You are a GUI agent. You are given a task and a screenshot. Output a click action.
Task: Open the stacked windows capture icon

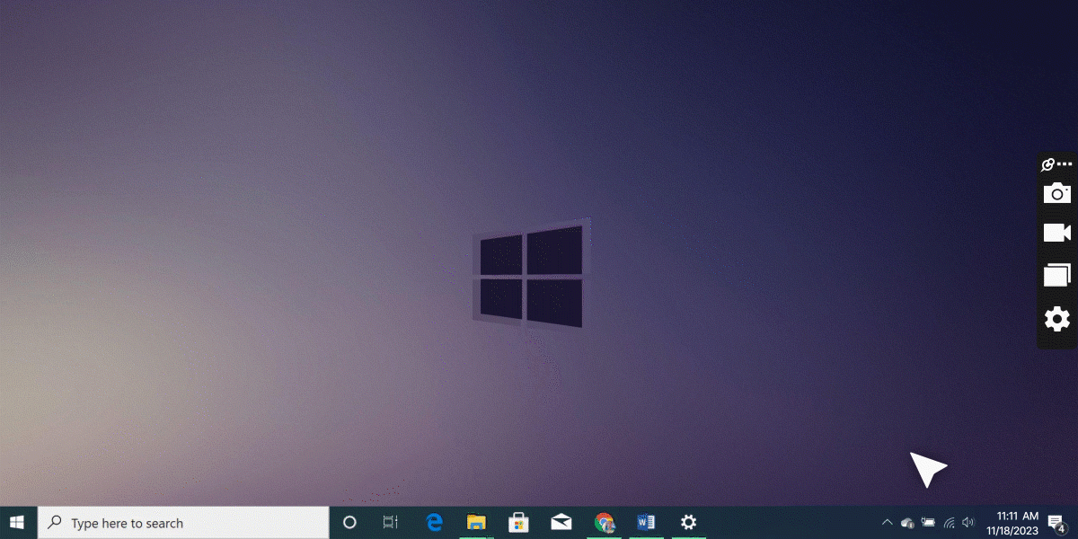1057,275
